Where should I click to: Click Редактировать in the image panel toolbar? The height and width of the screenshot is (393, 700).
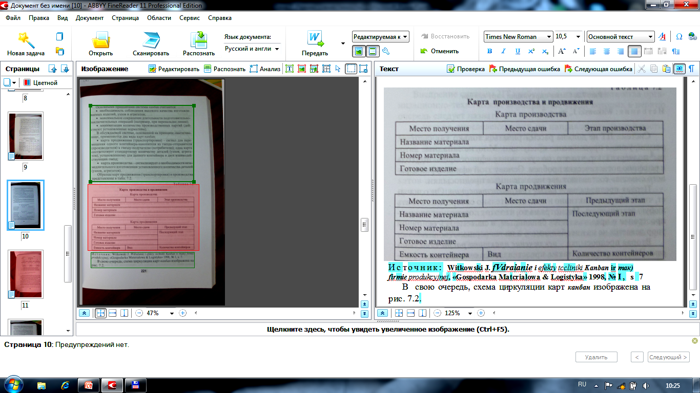[x=174, y=69]
